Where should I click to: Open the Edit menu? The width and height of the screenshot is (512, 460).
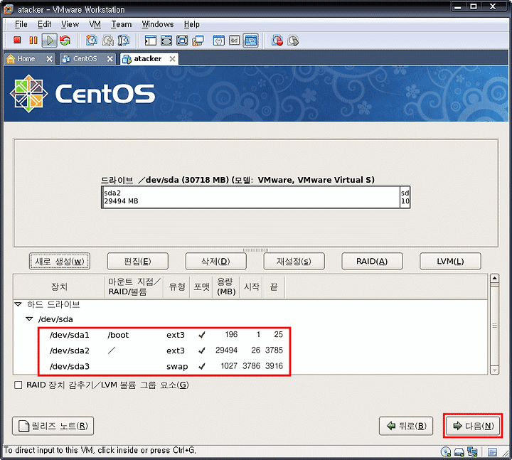[44, 24]
